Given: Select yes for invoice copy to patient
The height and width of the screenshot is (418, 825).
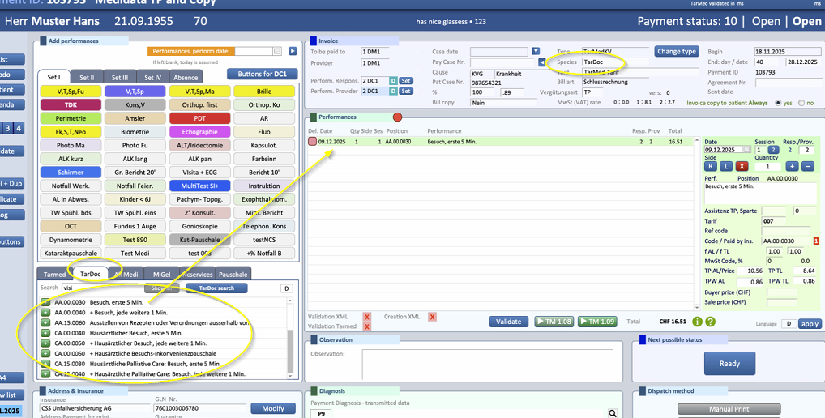Looking at the screenshot, I should tap(778, 103).
